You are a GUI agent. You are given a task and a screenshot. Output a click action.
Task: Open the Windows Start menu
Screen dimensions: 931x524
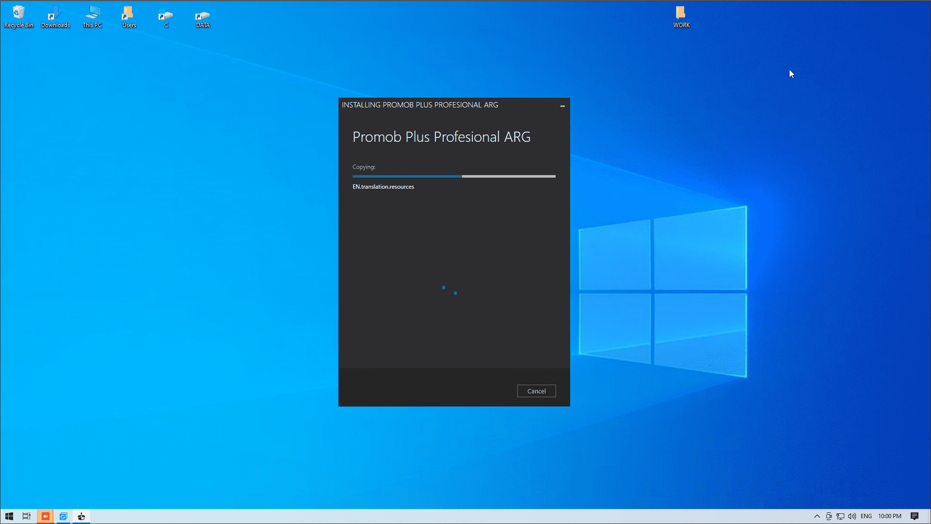coord(9,516)
